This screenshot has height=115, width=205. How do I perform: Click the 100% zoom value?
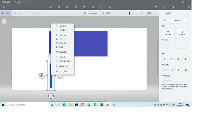pyautogui.click(x=149, y=13)
